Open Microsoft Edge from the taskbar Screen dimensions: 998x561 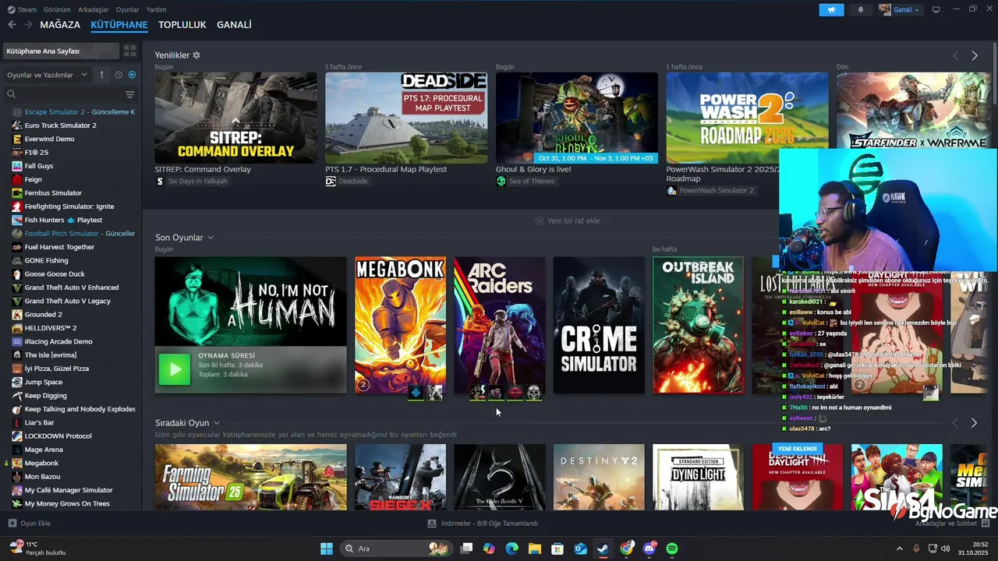[511, 549]
